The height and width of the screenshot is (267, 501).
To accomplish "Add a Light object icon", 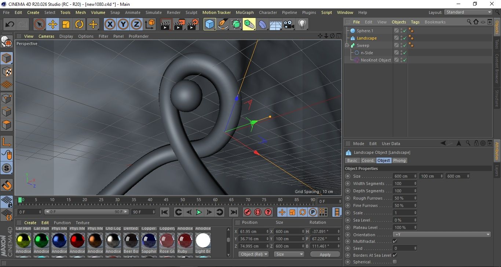I will point(302,25).
